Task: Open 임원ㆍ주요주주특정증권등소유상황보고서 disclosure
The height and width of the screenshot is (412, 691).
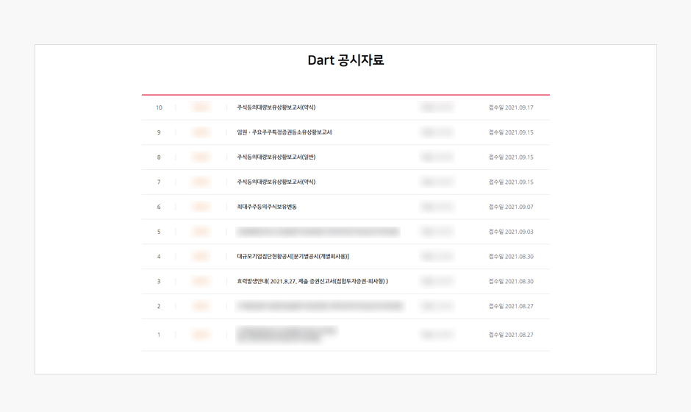Action: [284, 132]
